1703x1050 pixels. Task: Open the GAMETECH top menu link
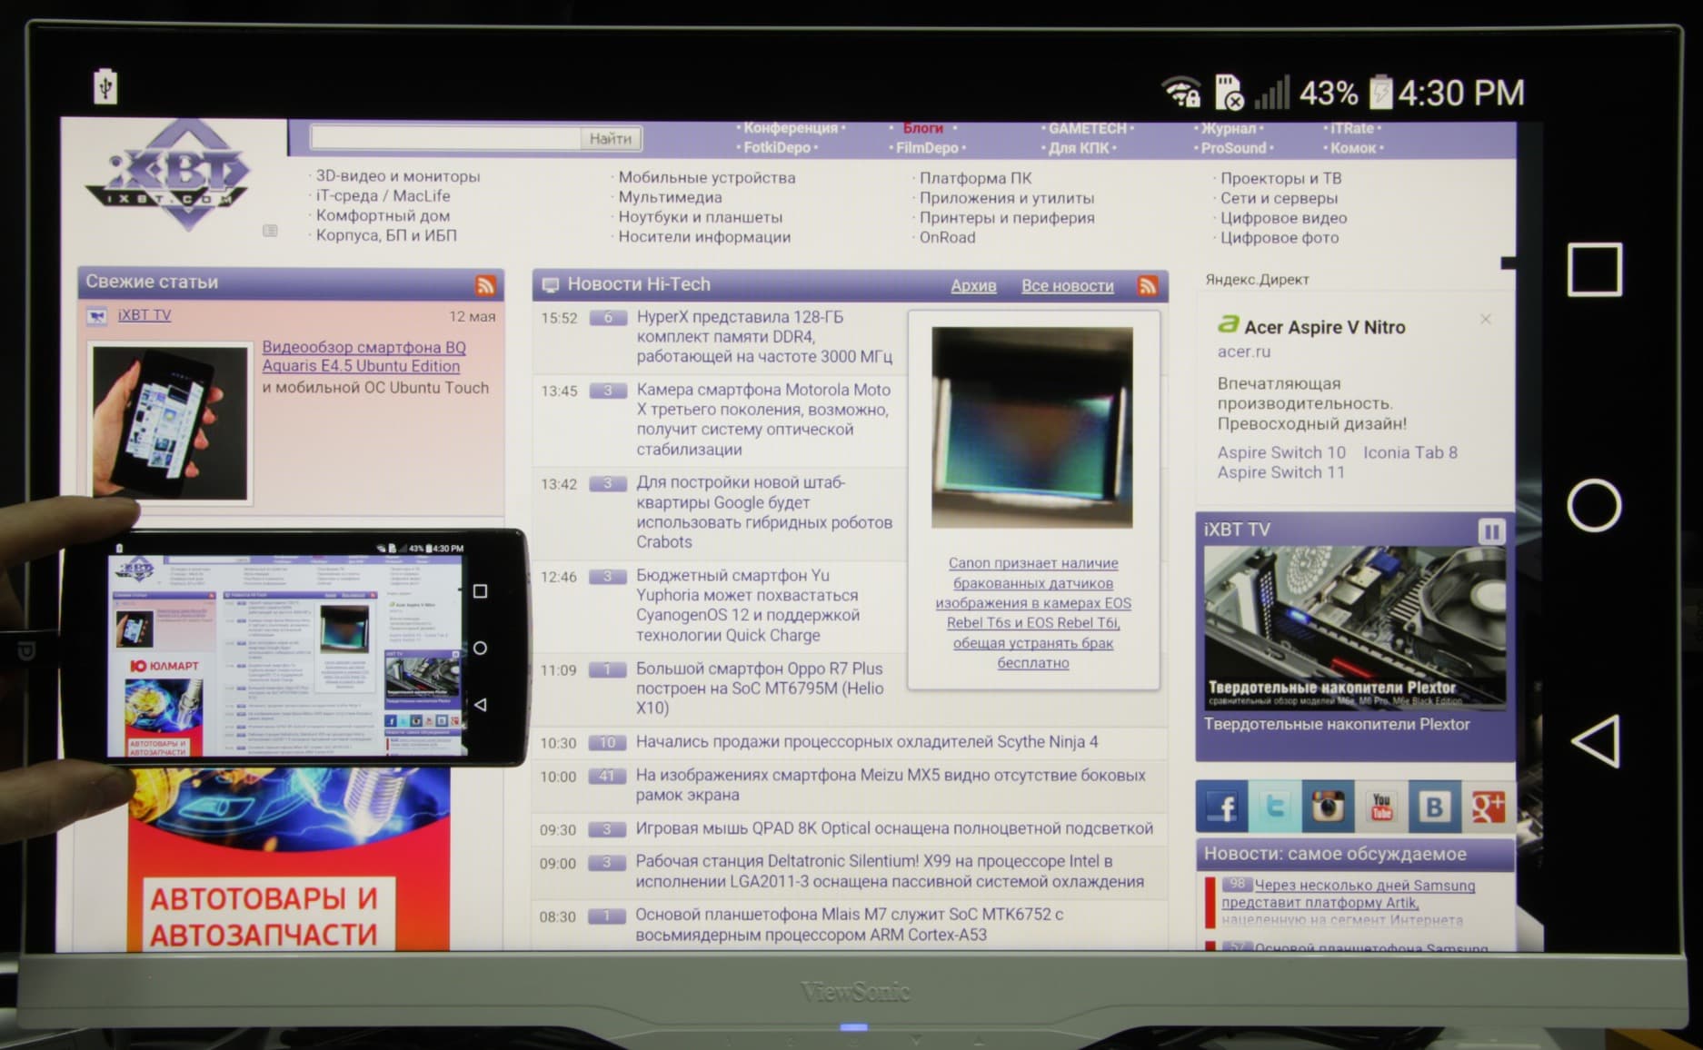(x=1087, y=128)
